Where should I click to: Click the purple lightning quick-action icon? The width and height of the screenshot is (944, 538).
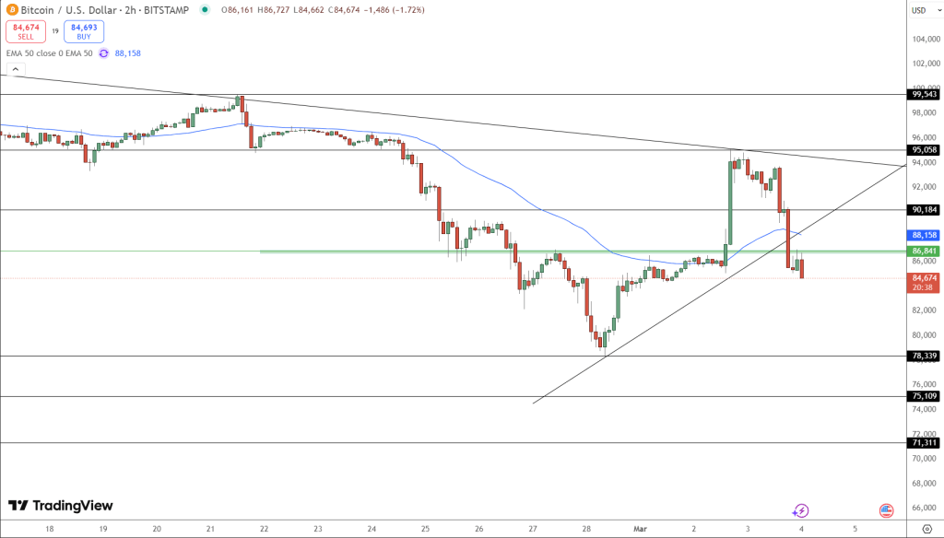tap(800, 510)
